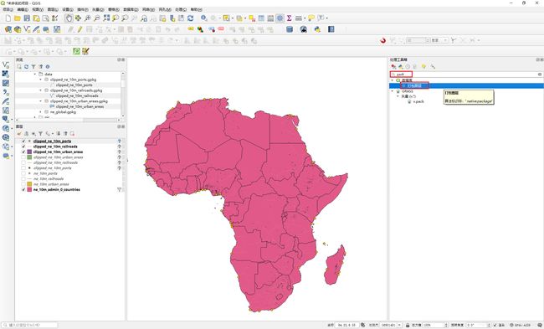Open the first menu in the menu bar
The width and height of the screenshot is (544, 329).
(8, 9)
